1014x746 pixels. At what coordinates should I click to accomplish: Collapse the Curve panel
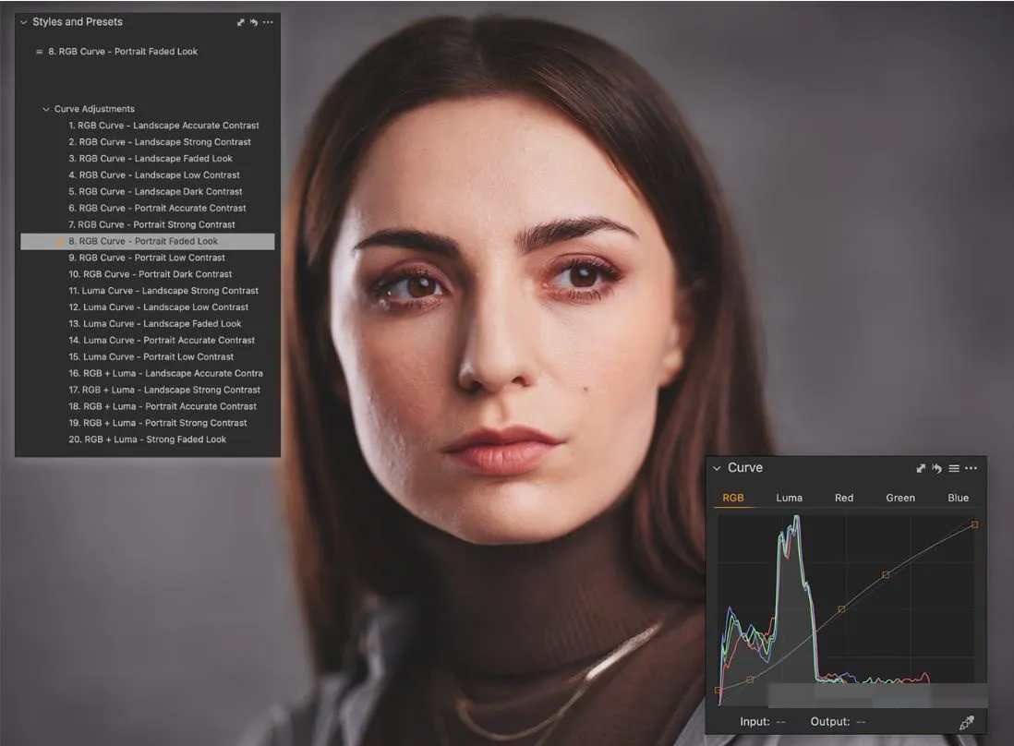point(717,468)
